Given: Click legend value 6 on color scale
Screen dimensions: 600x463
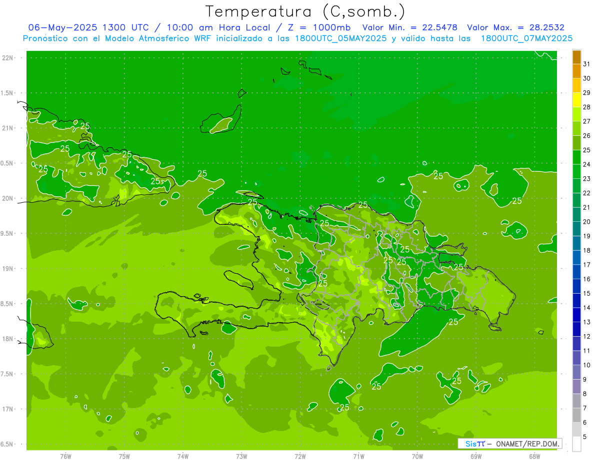Looking at the screenshot, I should click(x=585, y=423).
